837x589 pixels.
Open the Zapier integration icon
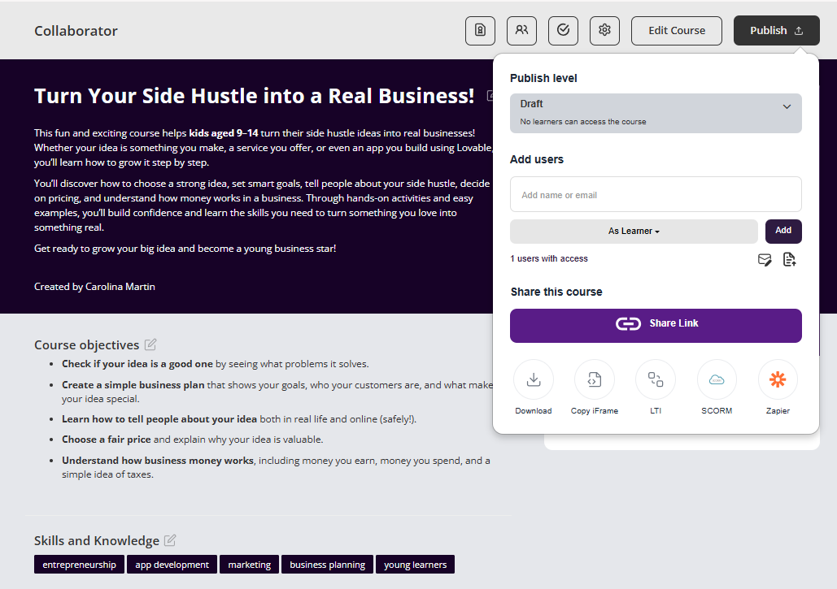point(778,380)
